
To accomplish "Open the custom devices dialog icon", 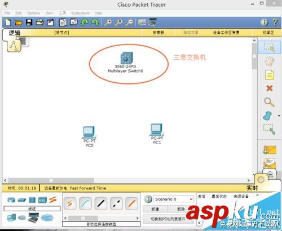I will point(152,22).
